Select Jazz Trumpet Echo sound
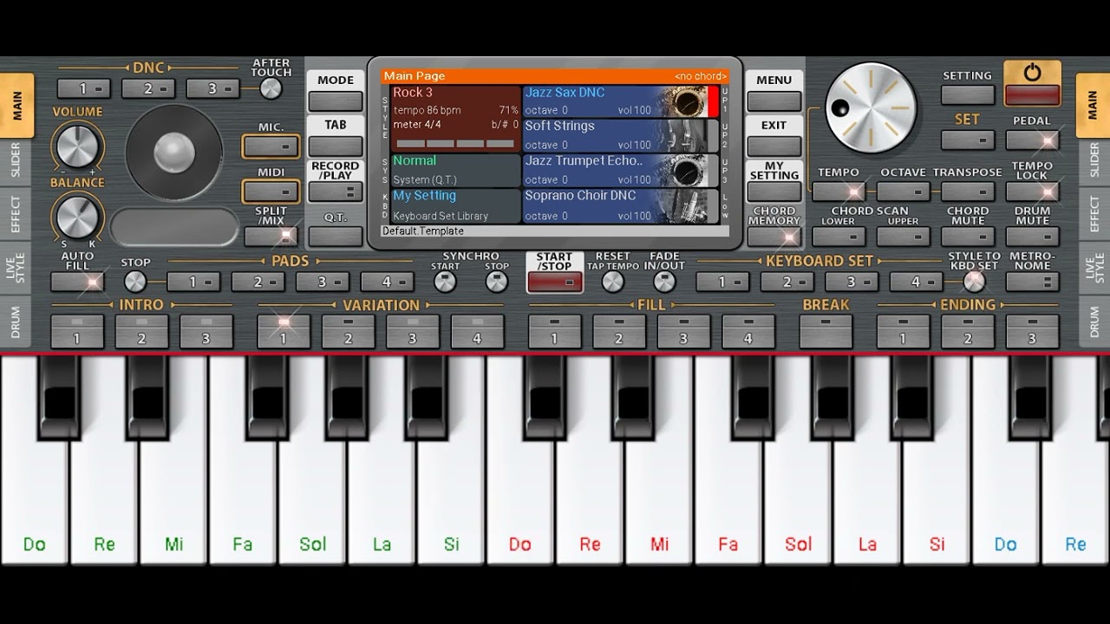 (x=621, y=170)
